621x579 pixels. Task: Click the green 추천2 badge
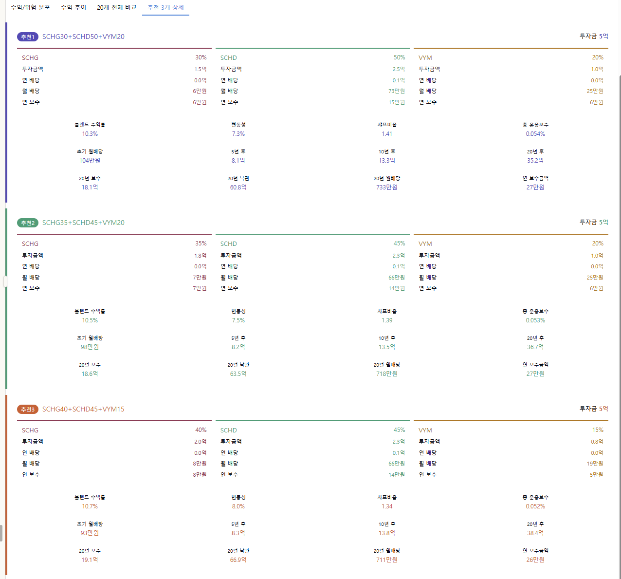[28, 223]
